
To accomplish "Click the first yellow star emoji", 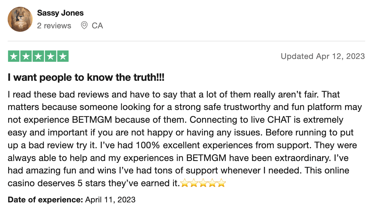I will tap(185, 183).
